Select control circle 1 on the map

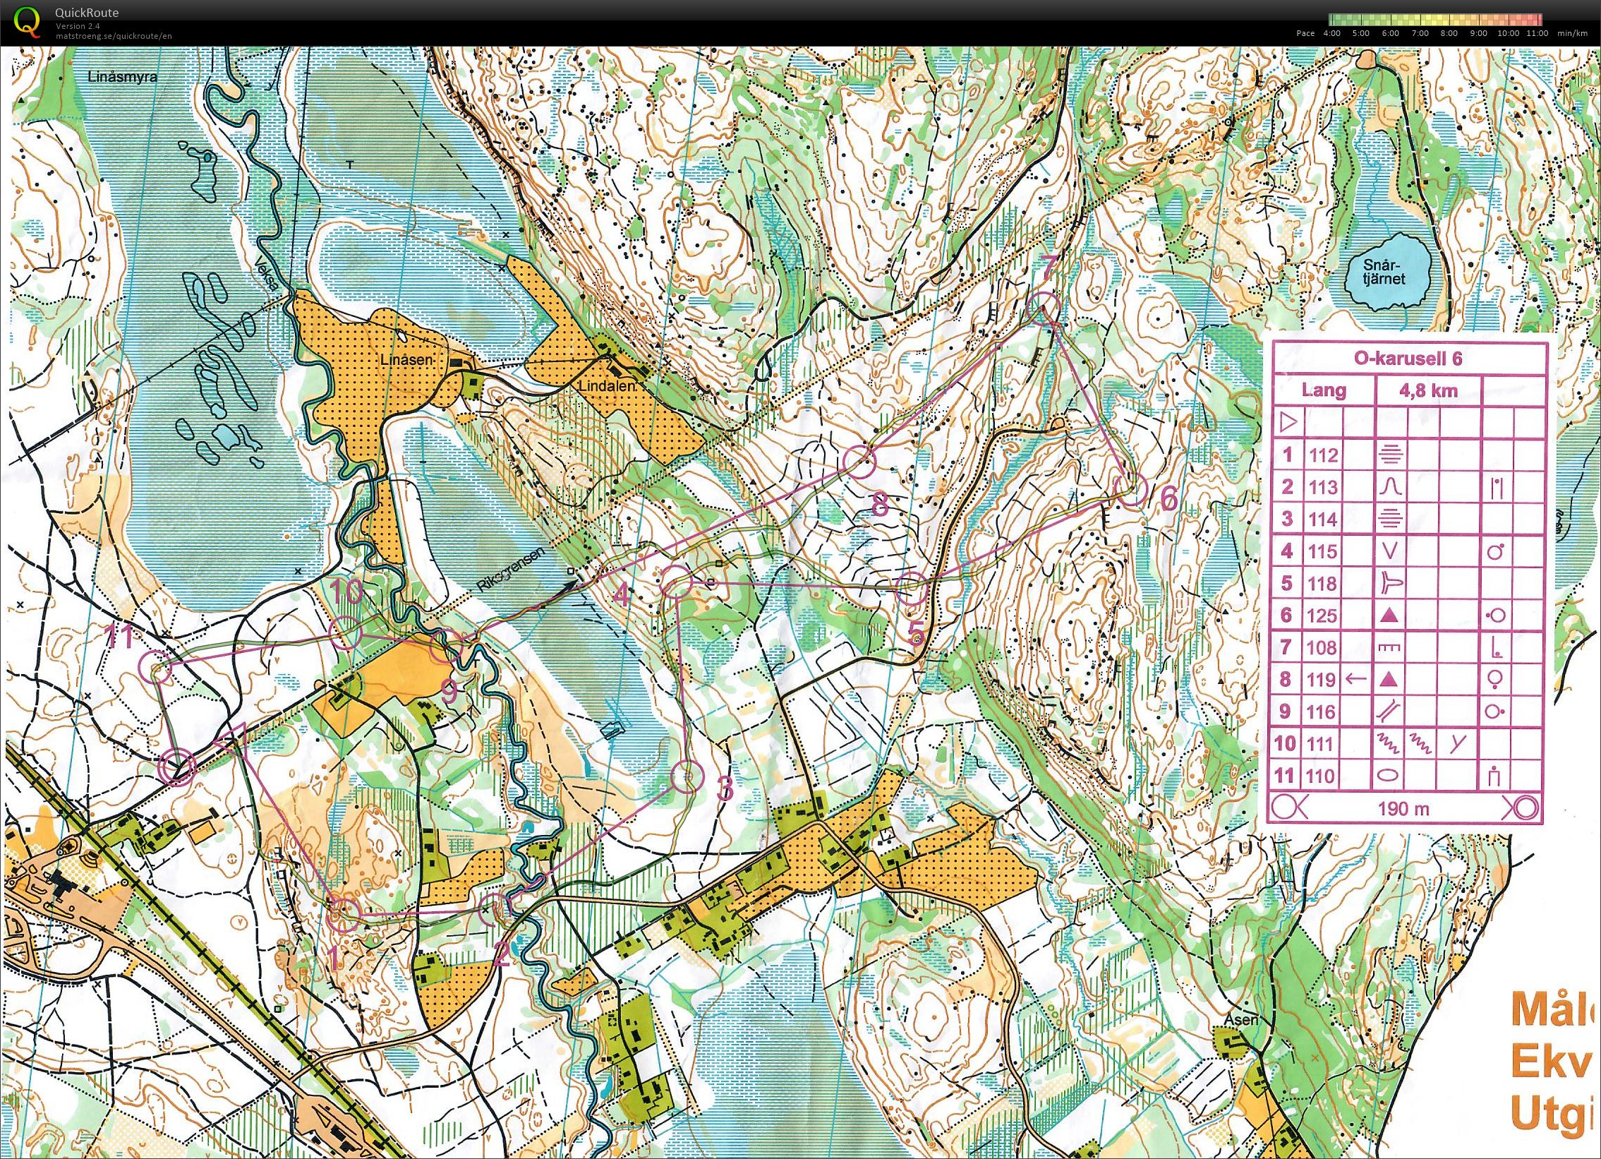[x=345, y=916]
